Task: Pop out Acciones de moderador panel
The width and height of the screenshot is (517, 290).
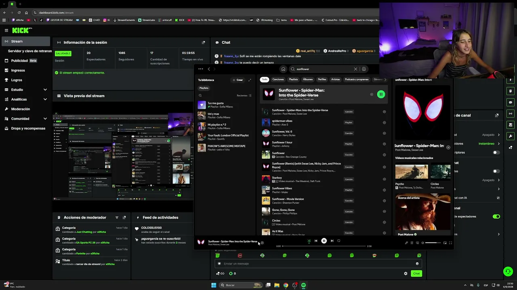Action: pyautogui.click(x=124, y=217)
